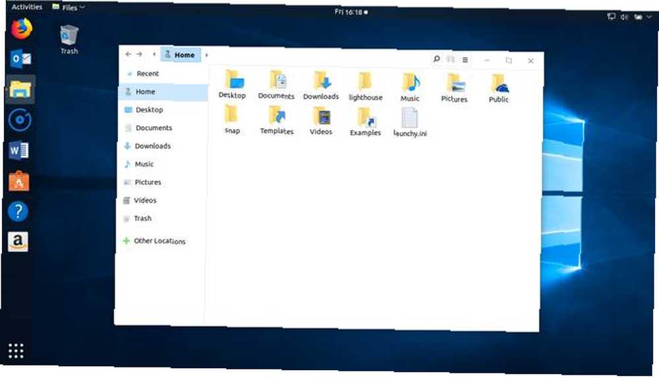Go forward with the right arrow button
Screen dimensions: 659x378
pos(139,54)
